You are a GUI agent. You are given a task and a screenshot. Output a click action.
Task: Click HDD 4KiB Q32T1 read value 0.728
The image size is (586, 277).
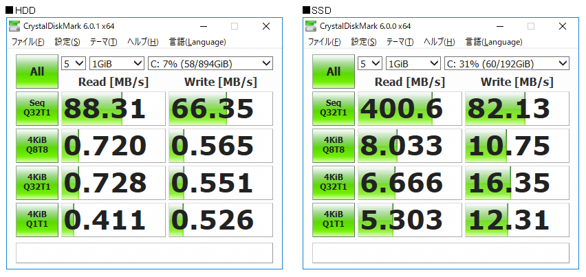[x=113, y=183]
